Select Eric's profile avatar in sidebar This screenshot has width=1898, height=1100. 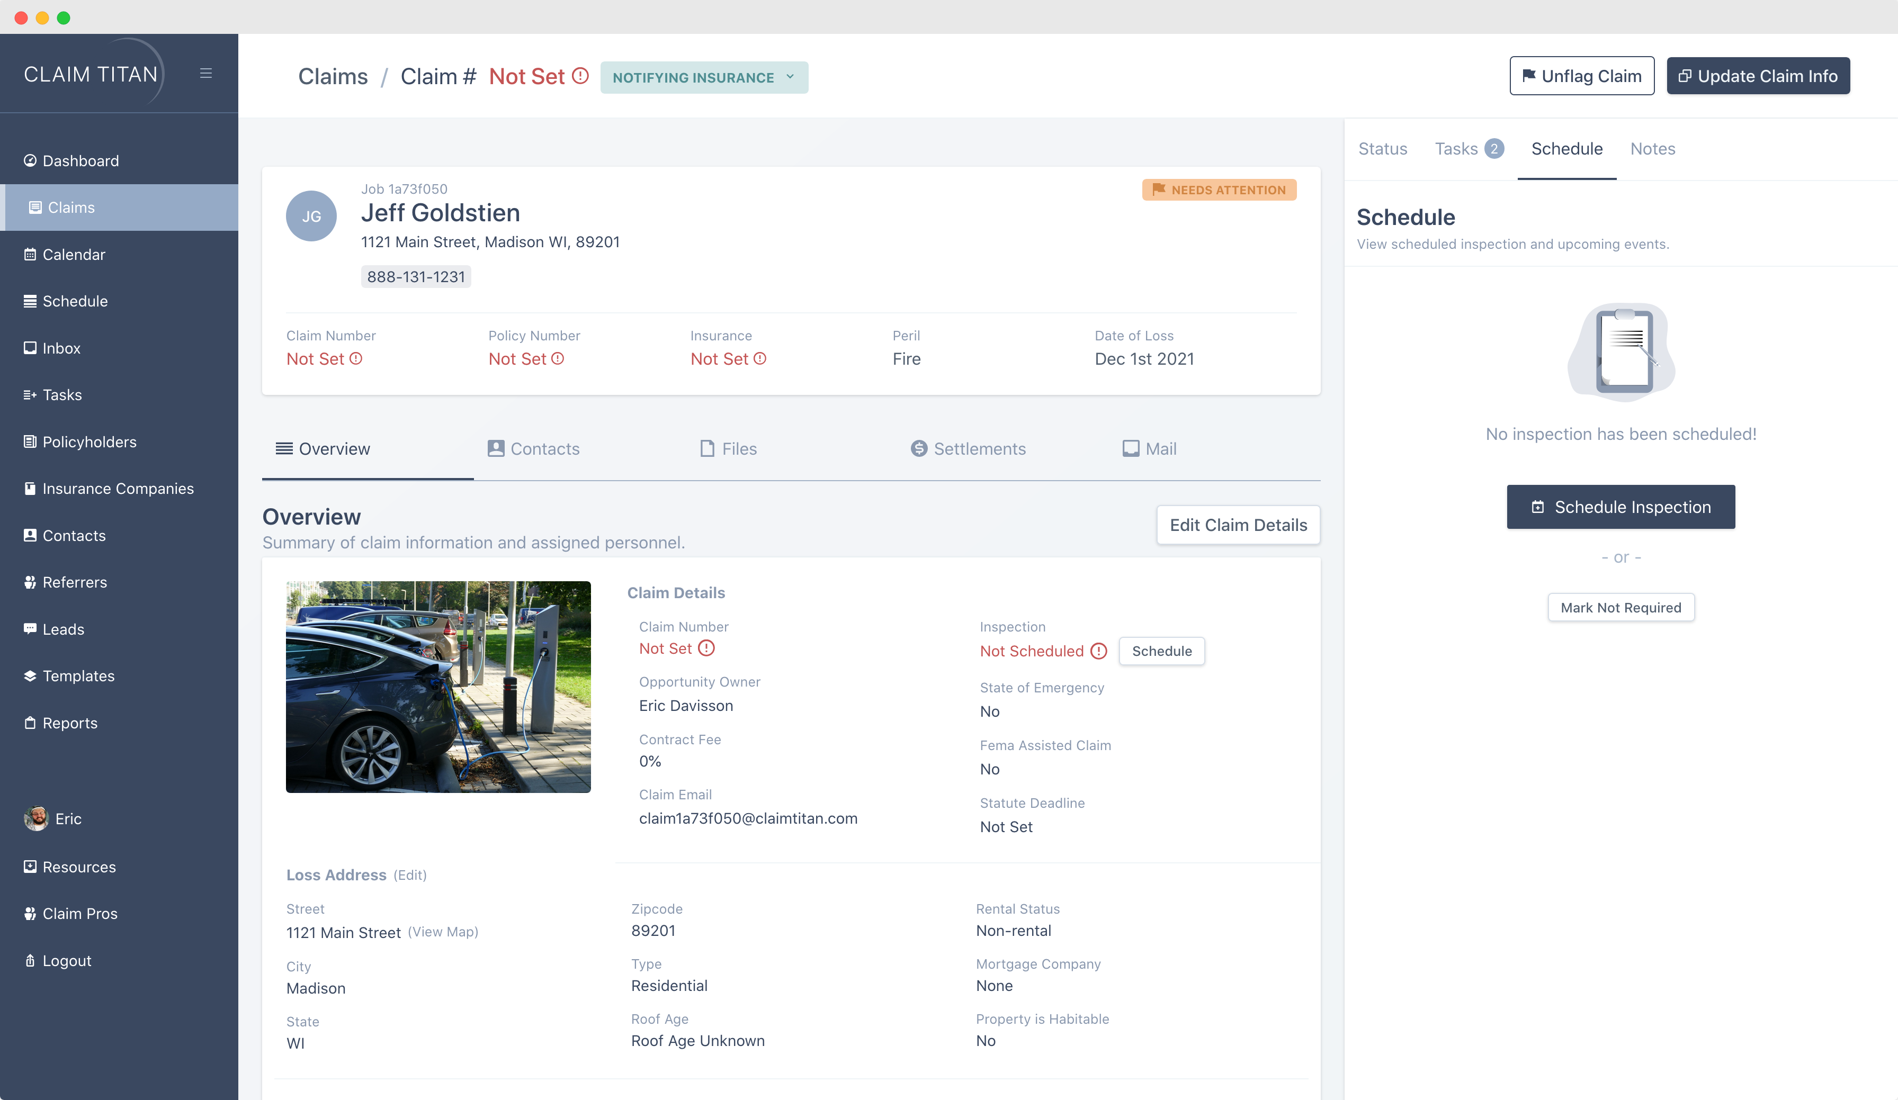36,818
